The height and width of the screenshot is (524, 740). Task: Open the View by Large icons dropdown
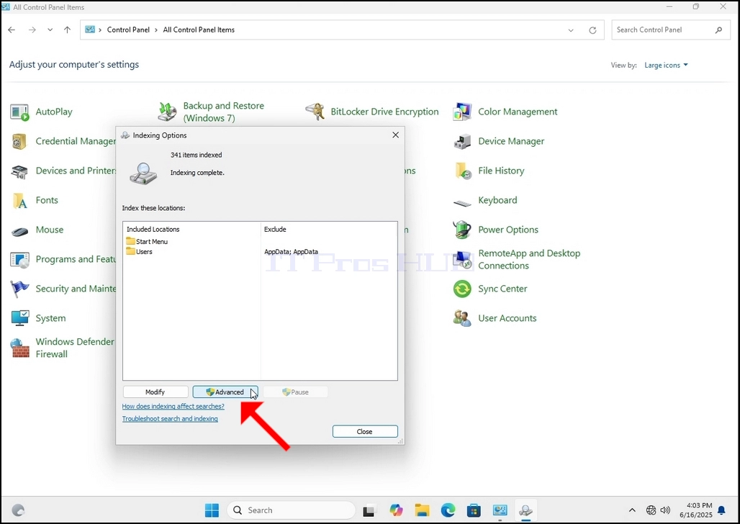click(x=666, y=65)
